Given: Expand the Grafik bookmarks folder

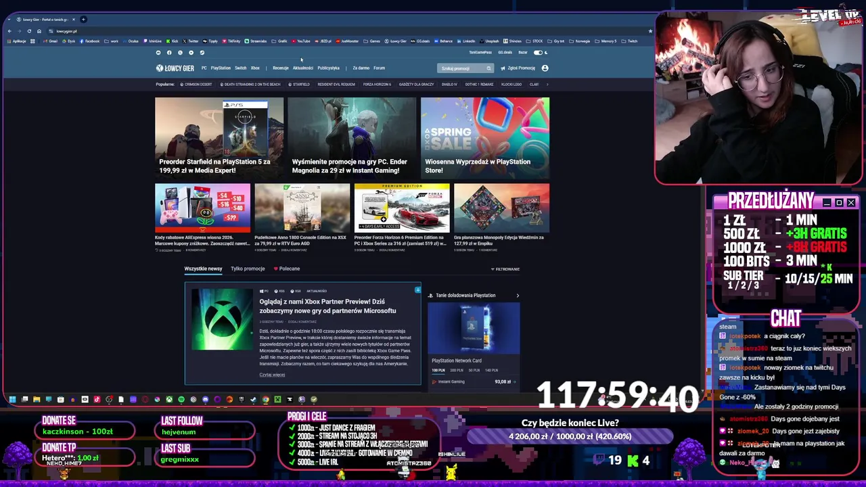Looking at the screenshot, I should point(279,41).
